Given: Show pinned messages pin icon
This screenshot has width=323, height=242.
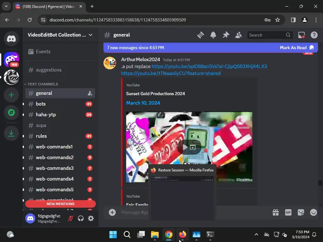Looking at the screenshot, I should [x=226, y=35].
